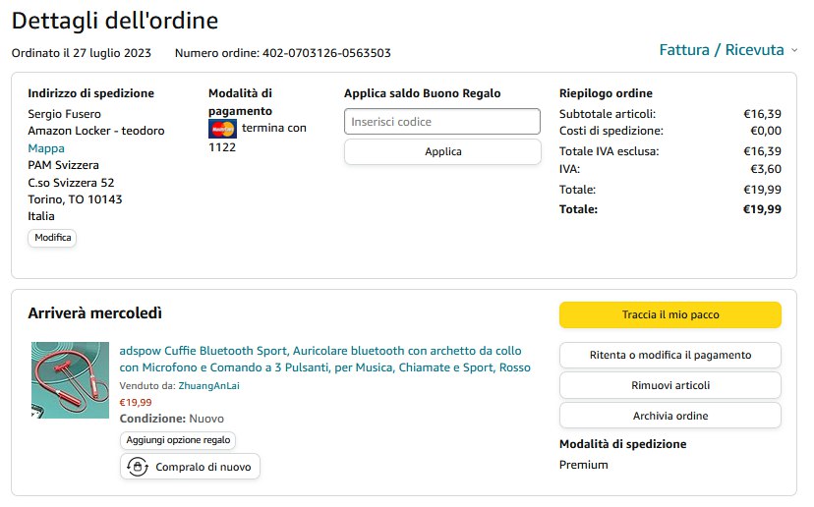Screen dimensions: 814x507
Task: Open the Fattura / Ricevuta menu text
Action: [x=721, y=50]
